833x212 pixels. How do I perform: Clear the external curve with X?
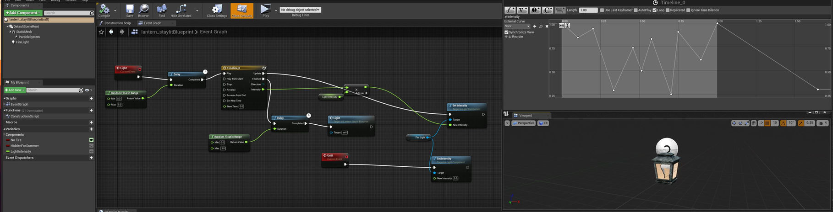(547, 26)
